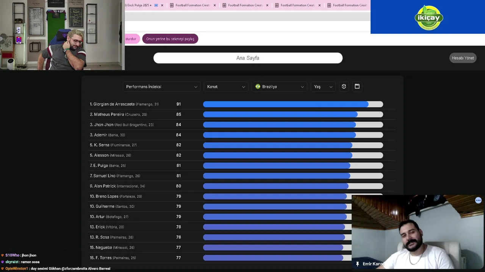
Task: Click the pin icon beside Emir's name
Action: (x=357, y=264)
